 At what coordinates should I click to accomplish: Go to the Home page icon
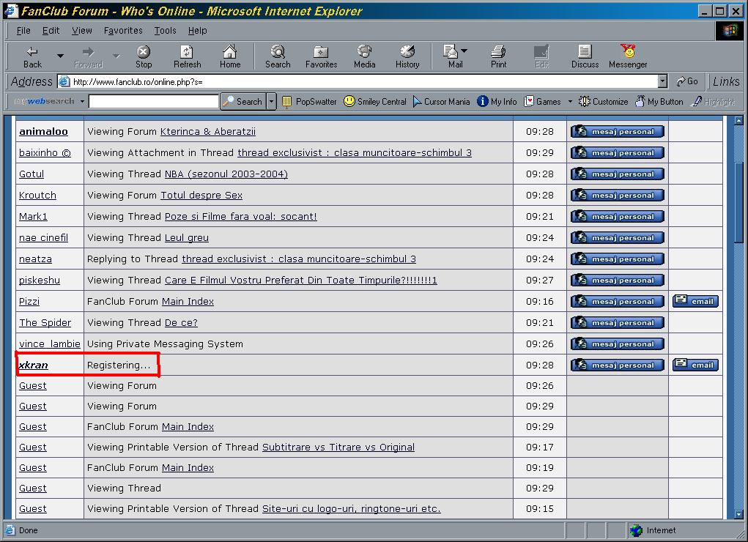pyautogui.click(x=229, y=52)
